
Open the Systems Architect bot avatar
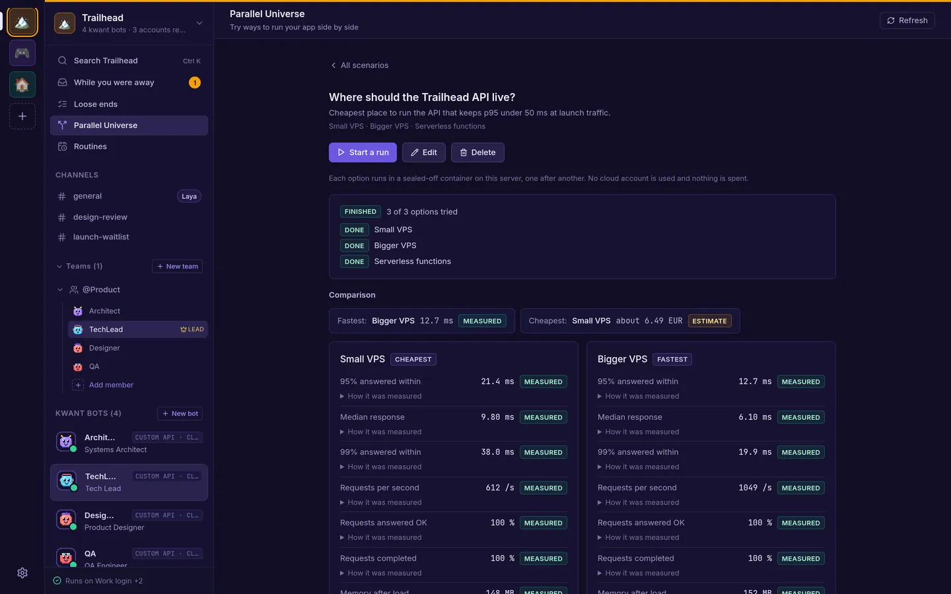[x=66, y=443]
